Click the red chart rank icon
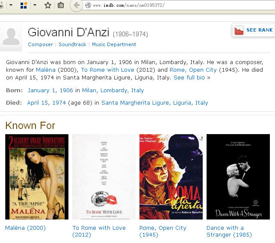 coord(239,30)
